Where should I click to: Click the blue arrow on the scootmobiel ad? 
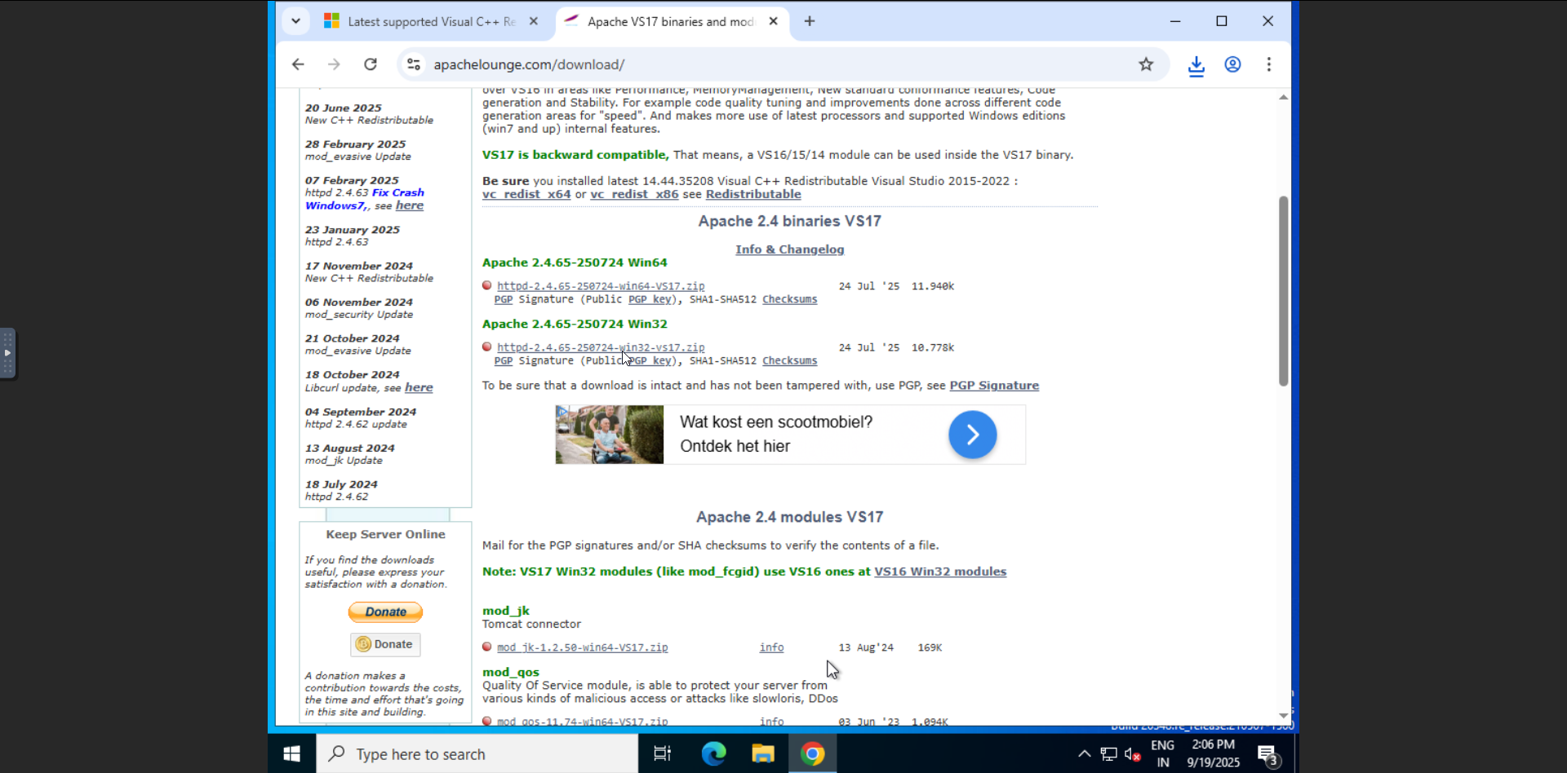pyautogui.click(x=972, y=435)
